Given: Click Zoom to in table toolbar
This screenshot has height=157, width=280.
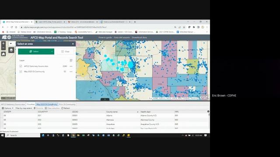Looking at the screenshot, I should (38, 108).
